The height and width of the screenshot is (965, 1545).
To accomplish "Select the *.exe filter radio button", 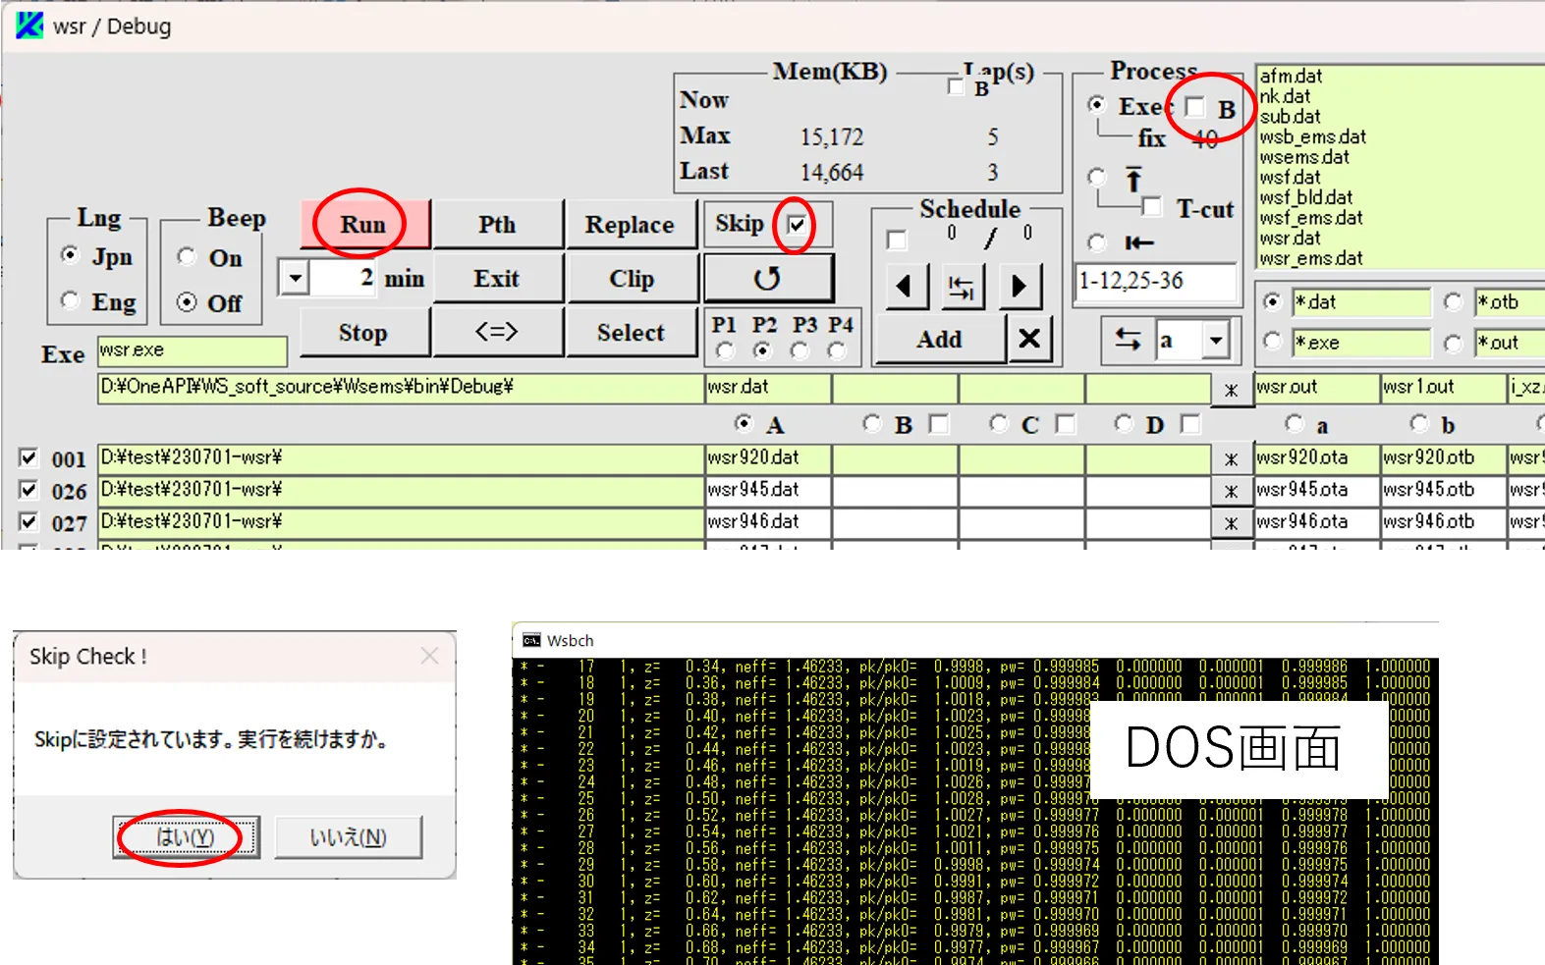I will [x=1273, y=341].
